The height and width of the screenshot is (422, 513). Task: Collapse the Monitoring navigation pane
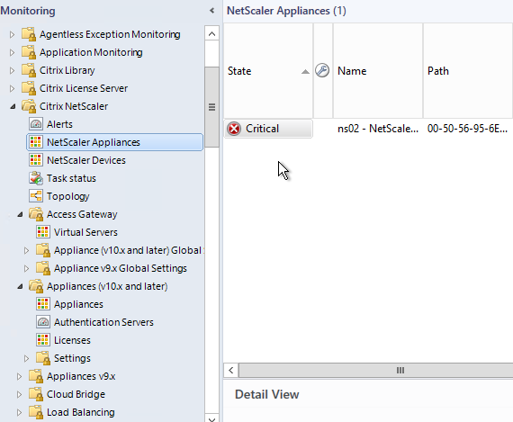coord(212,11)
